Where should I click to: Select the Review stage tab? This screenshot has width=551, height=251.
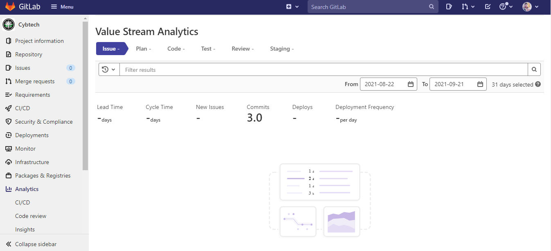click(243, 49)
